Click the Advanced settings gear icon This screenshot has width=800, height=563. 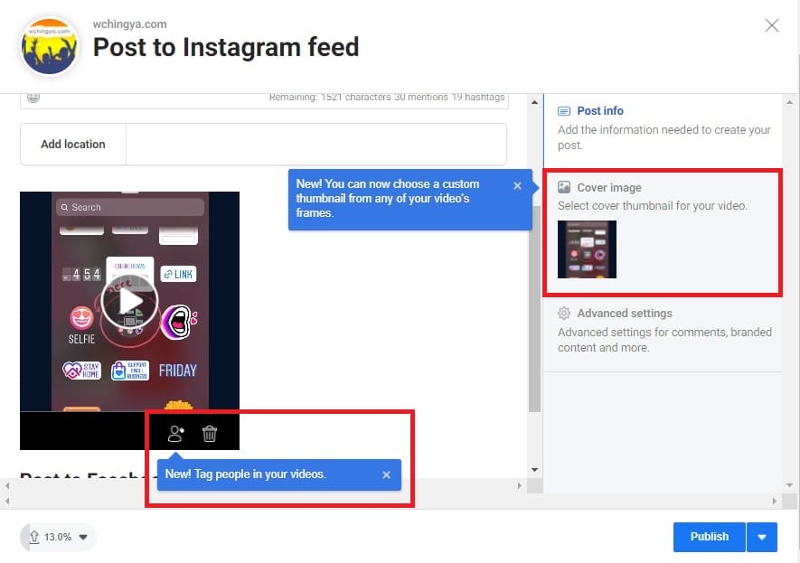[564, 313]
